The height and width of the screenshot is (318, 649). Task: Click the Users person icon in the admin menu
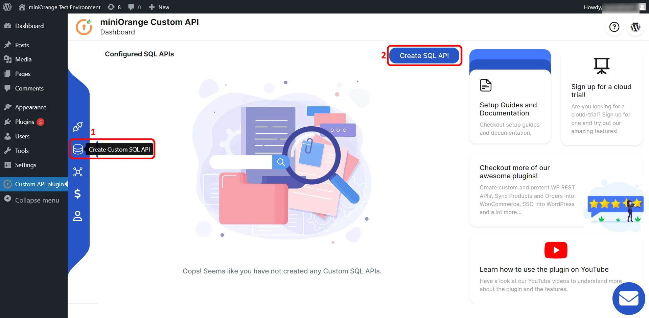pos(7,136)
